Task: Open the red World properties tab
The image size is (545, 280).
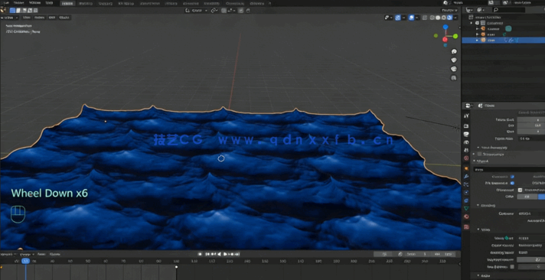Action: (466, 158)
